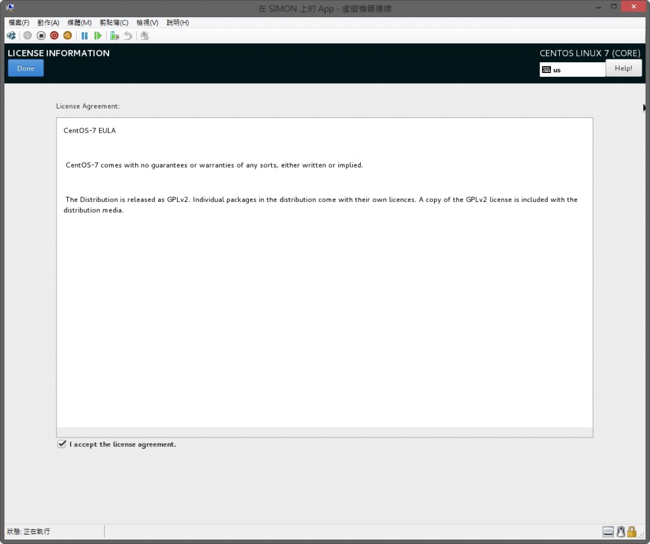Open the 剪貼簿(C) clipboard menu
Image resolution: width=650 pixels, height=544 pixels.
point(114,23)
